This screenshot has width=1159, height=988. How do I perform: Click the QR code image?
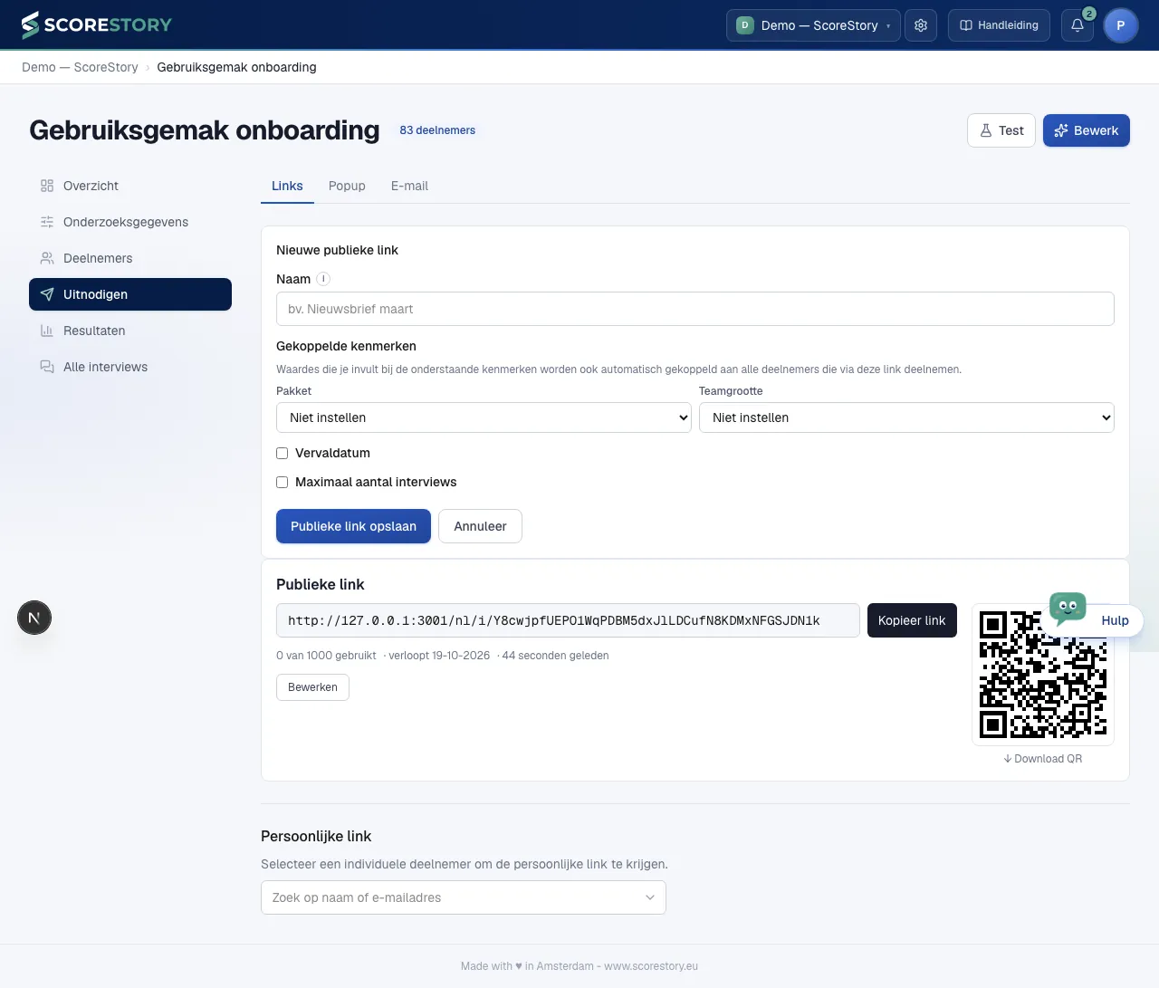1043,675
